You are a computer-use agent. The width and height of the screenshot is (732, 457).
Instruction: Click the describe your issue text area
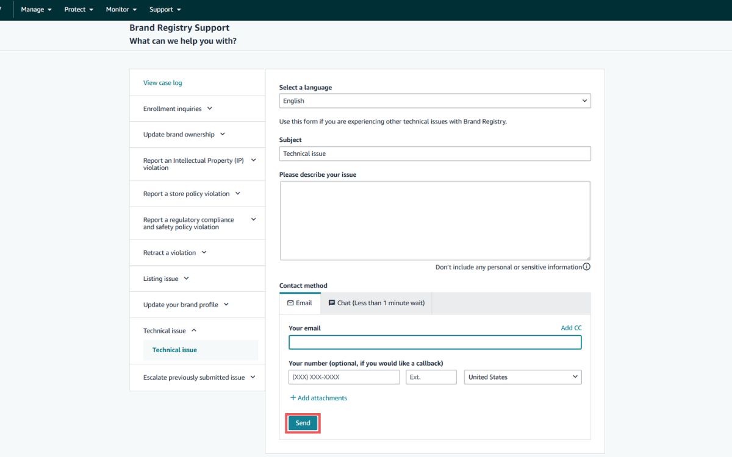point(435,221)
